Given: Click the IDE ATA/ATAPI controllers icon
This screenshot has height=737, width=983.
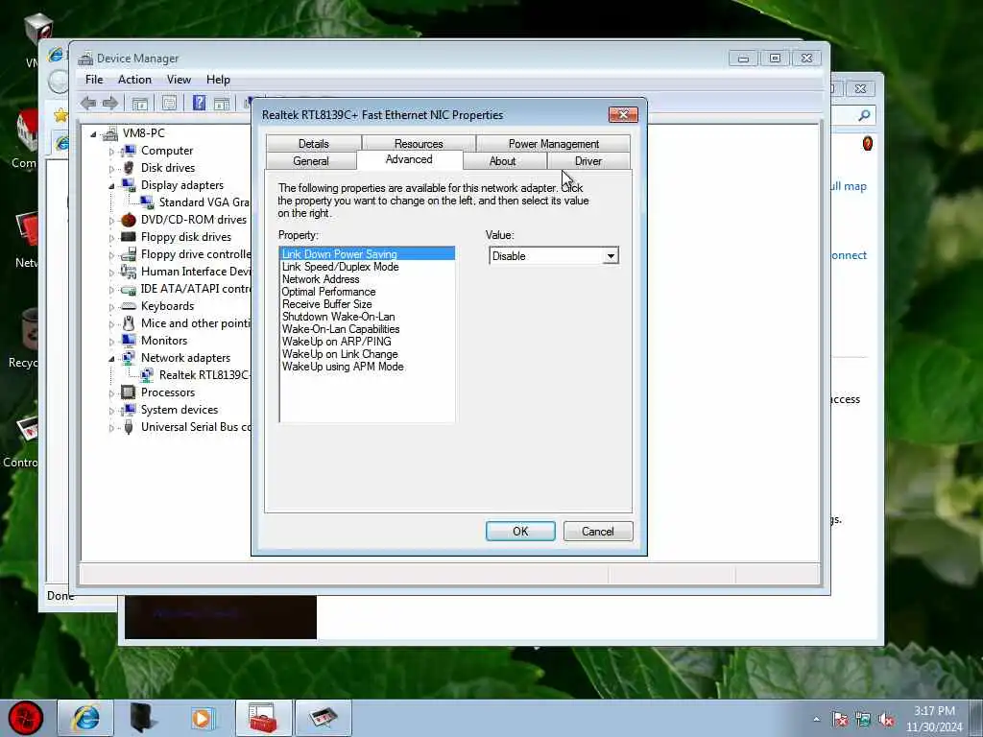Looking at the screenshot, I should click(x=129, y=289).
